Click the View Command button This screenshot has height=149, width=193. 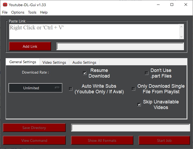(34, 140)
